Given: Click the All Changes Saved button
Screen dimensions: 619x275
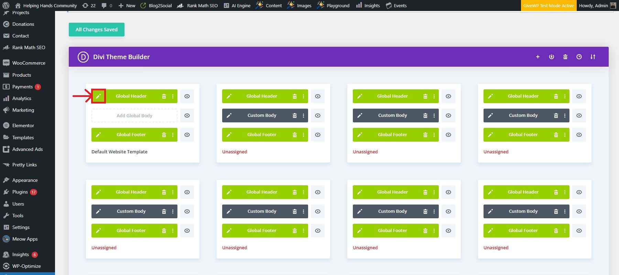Looking at the screenshot, I should click(97, 30).
